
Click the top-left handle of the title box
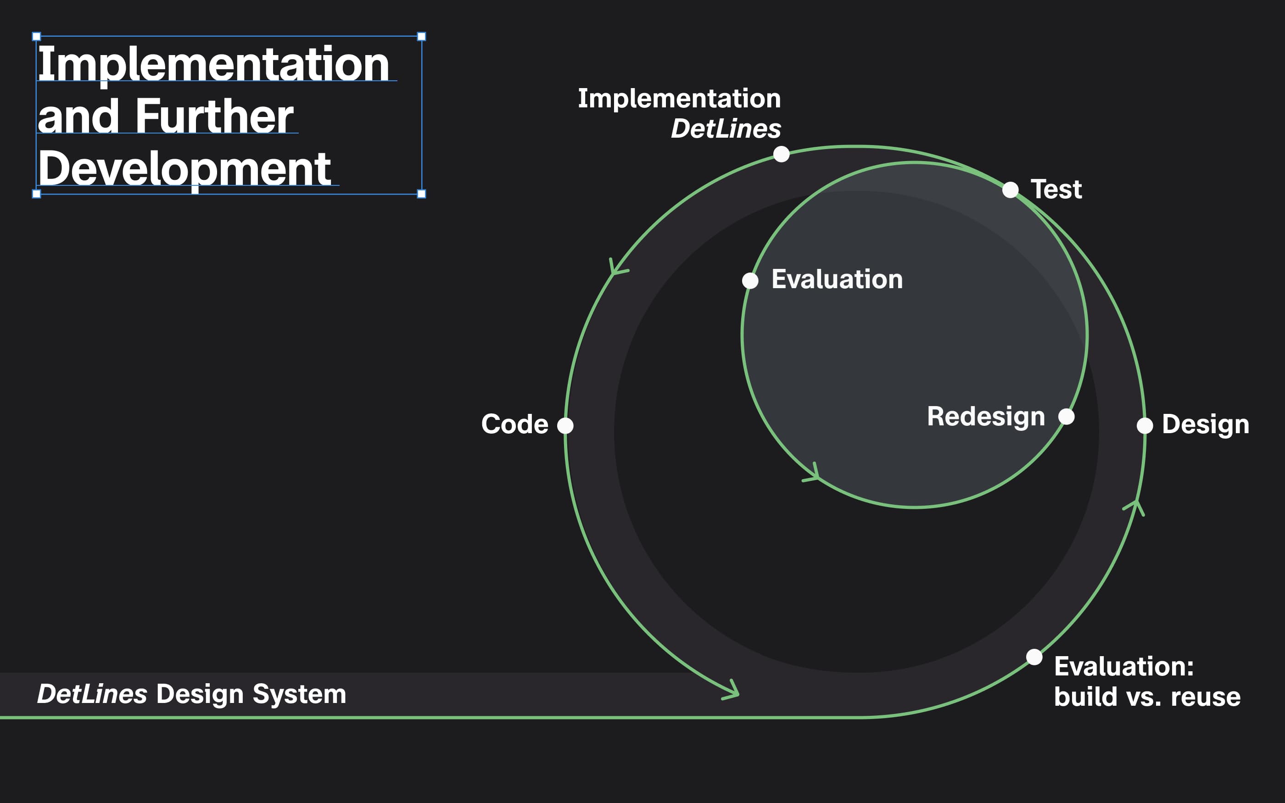point(37,37)
